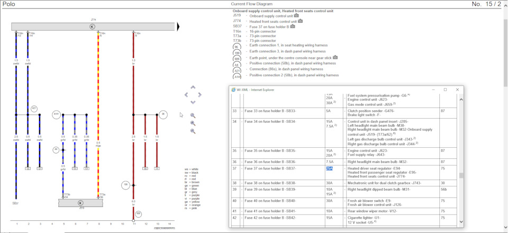Click the WI-XML window scrollbar up arrow
The image size is (508, 233).
(x=461, y=100)
